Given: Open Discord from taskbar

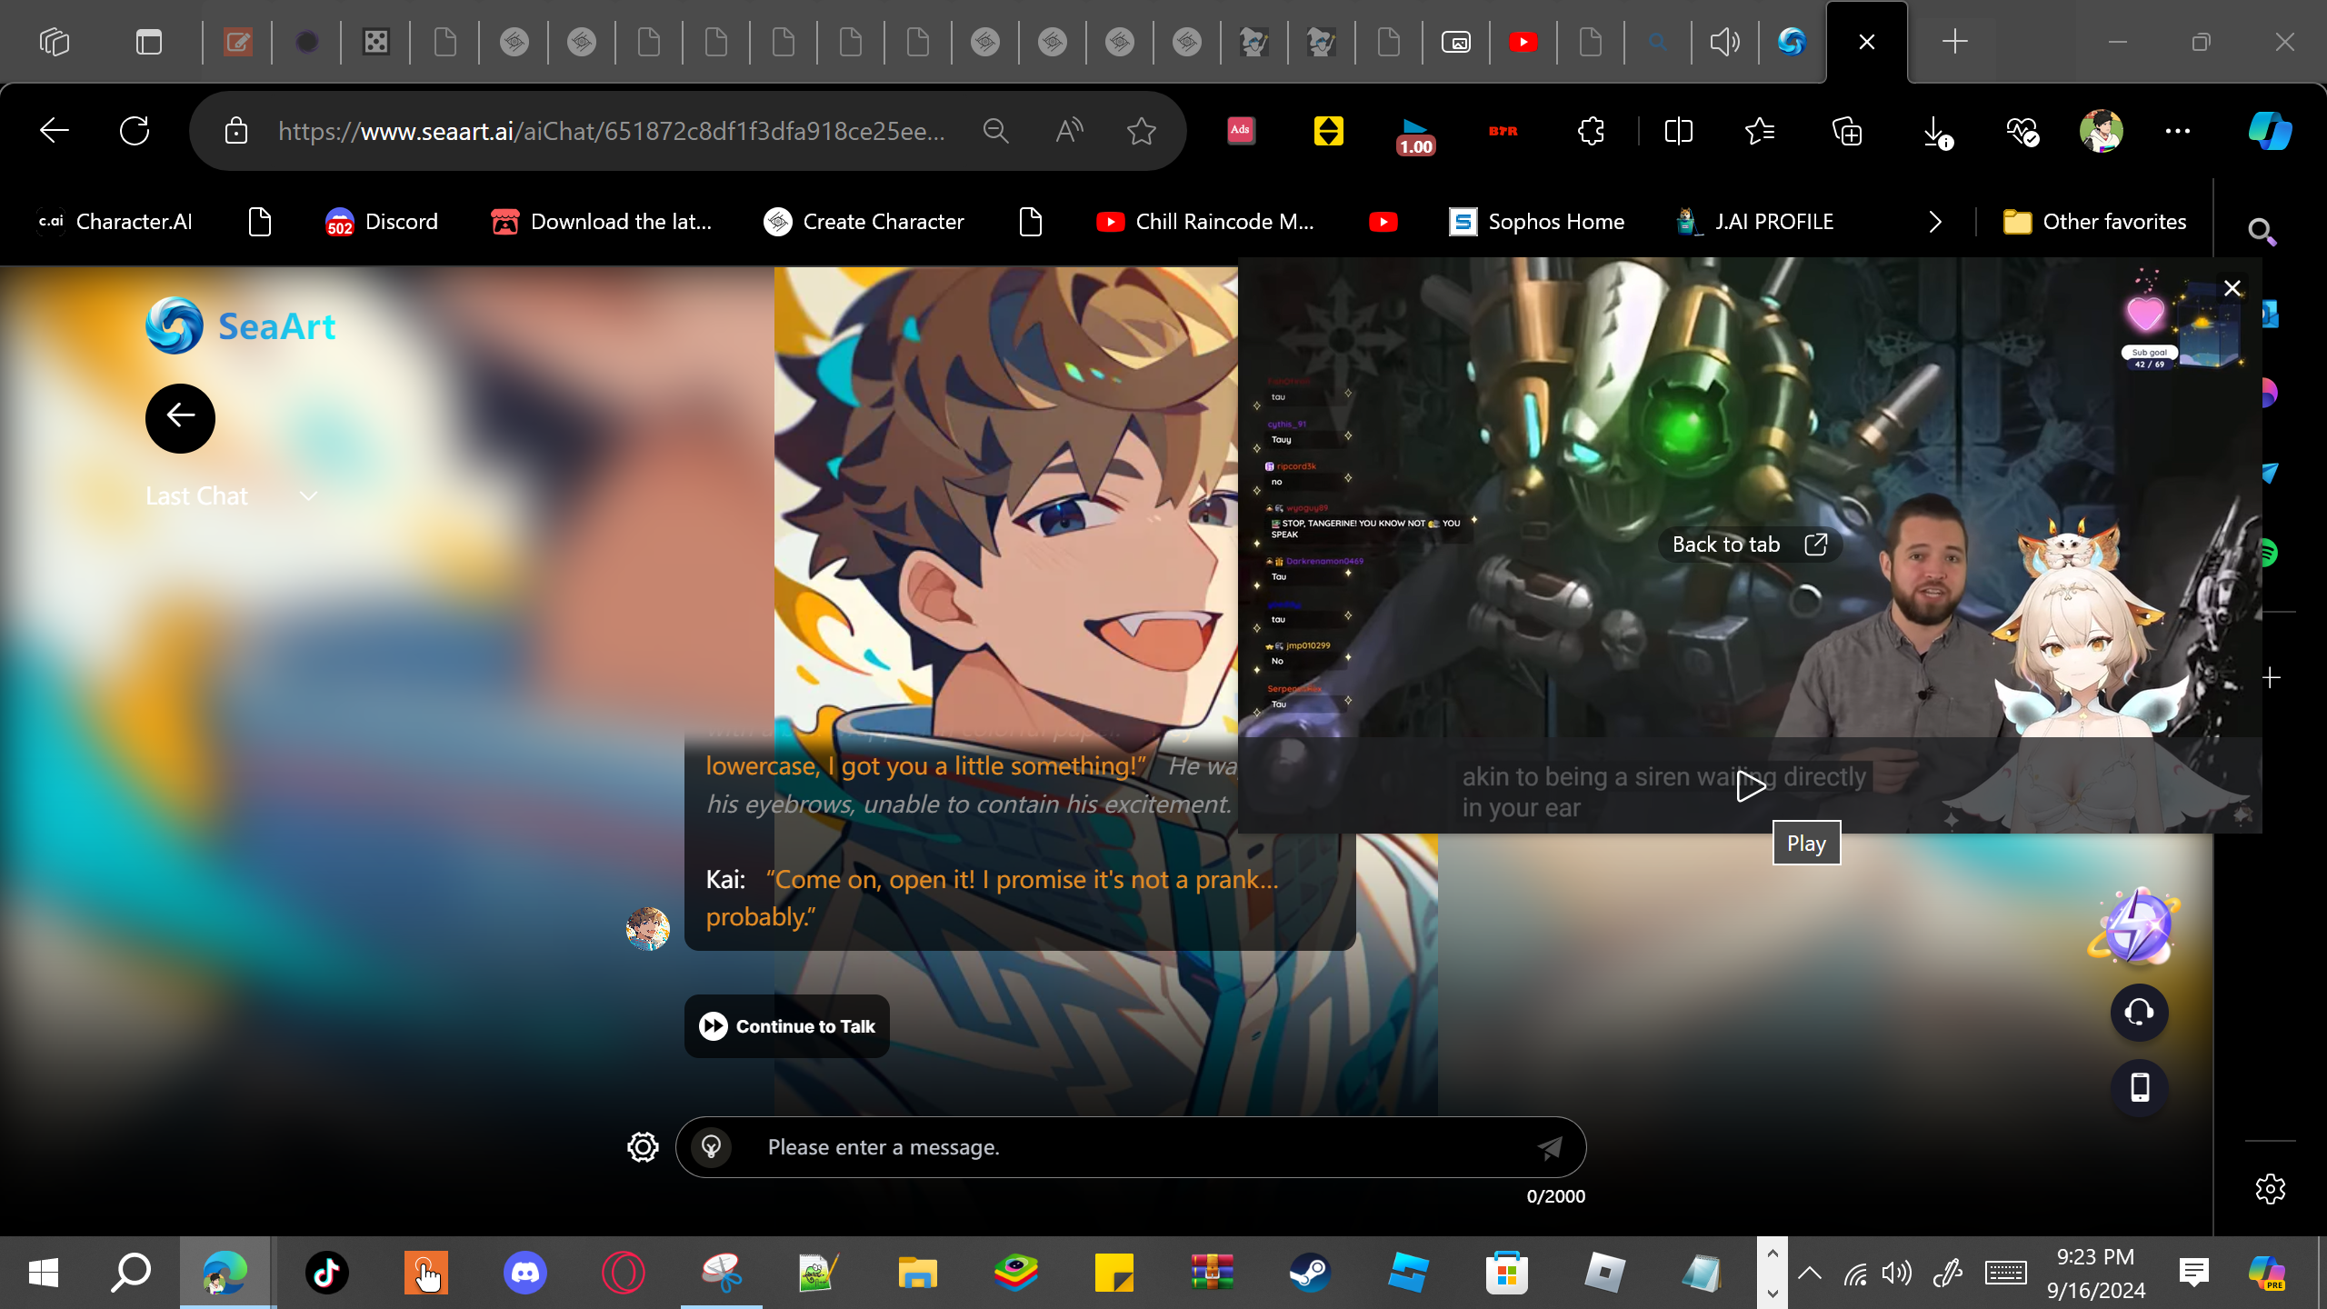Looking at the screenshot, I should (x=525, y=1273).
